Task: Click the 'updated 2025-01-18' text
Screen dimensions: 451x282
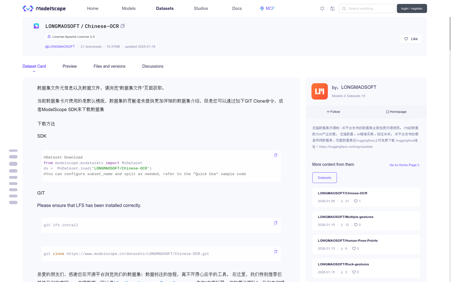Action: pos(140,47)
